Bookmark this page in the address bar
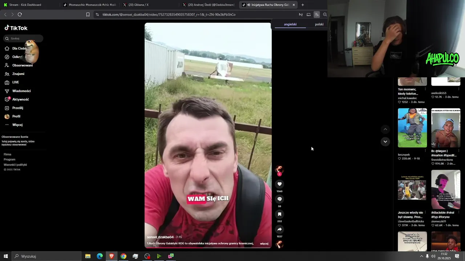465x261 pixels. [x=88, y=14]
